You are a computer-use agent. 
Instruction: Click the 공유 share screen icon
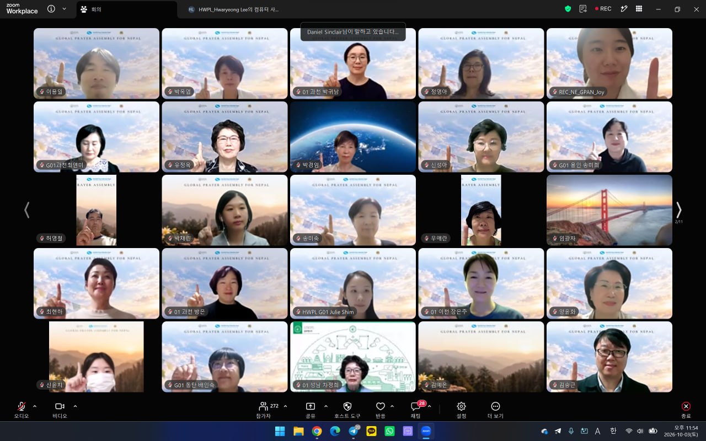pyautogui.click(x=311, y=410)
